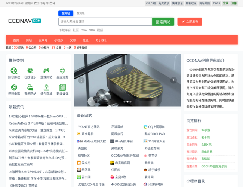Click the CBA hot keyword
Screen dimensions: 243x187
[84, 30]
